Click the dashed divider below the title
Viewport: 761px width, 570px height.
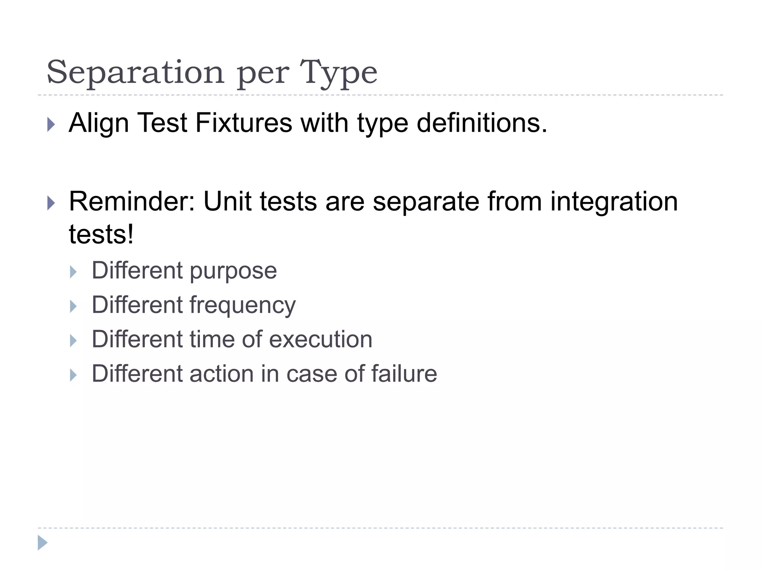coord(380,95)
